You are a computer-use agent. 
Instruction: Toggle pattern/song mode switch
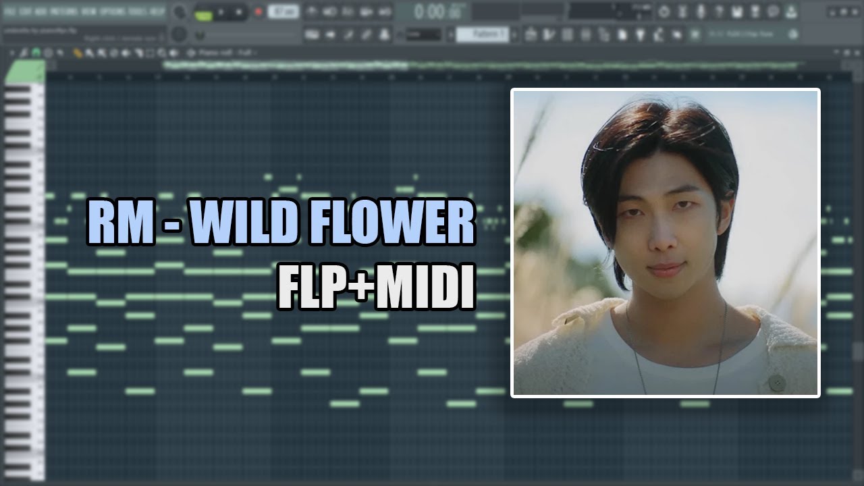pos(203,13)
